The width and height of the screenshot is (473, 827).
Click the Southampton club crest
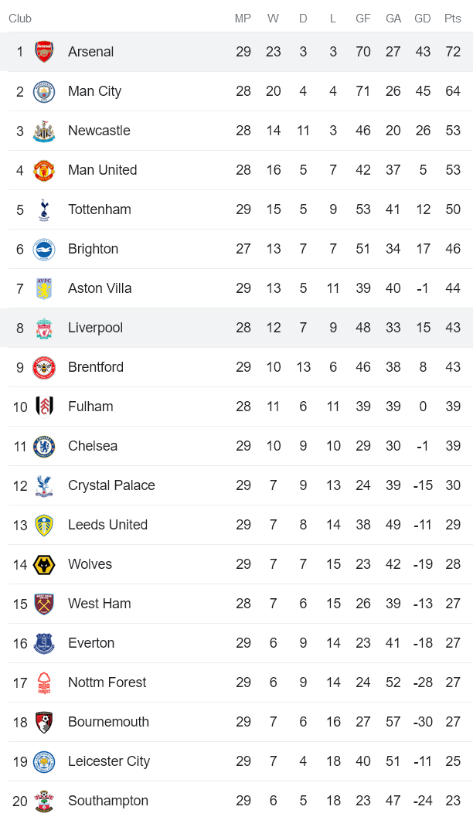[x=44, y=801]
